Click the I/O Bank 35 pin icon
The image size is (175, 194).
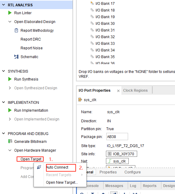coord(92,57)
